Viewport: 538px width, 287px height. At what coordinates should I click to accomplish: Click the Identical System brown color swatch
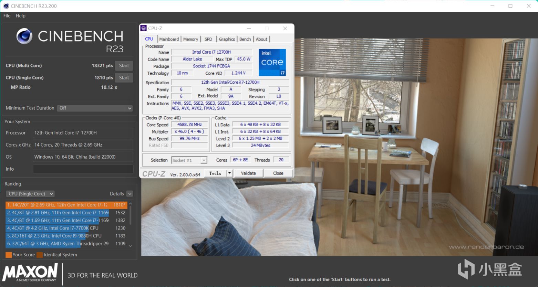40,255
